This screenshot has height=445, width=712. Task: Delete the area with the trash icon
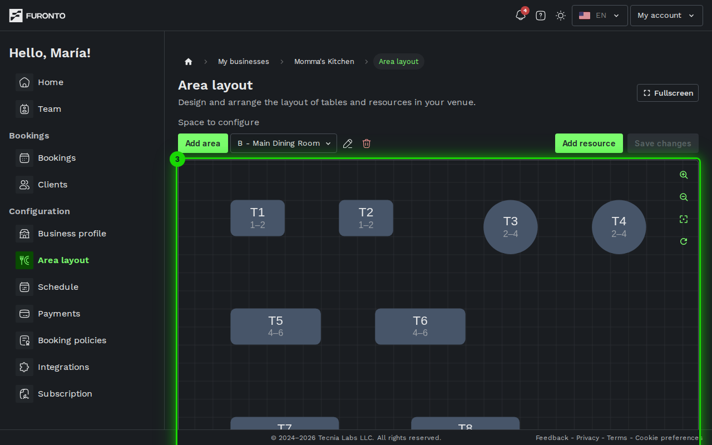367,144
